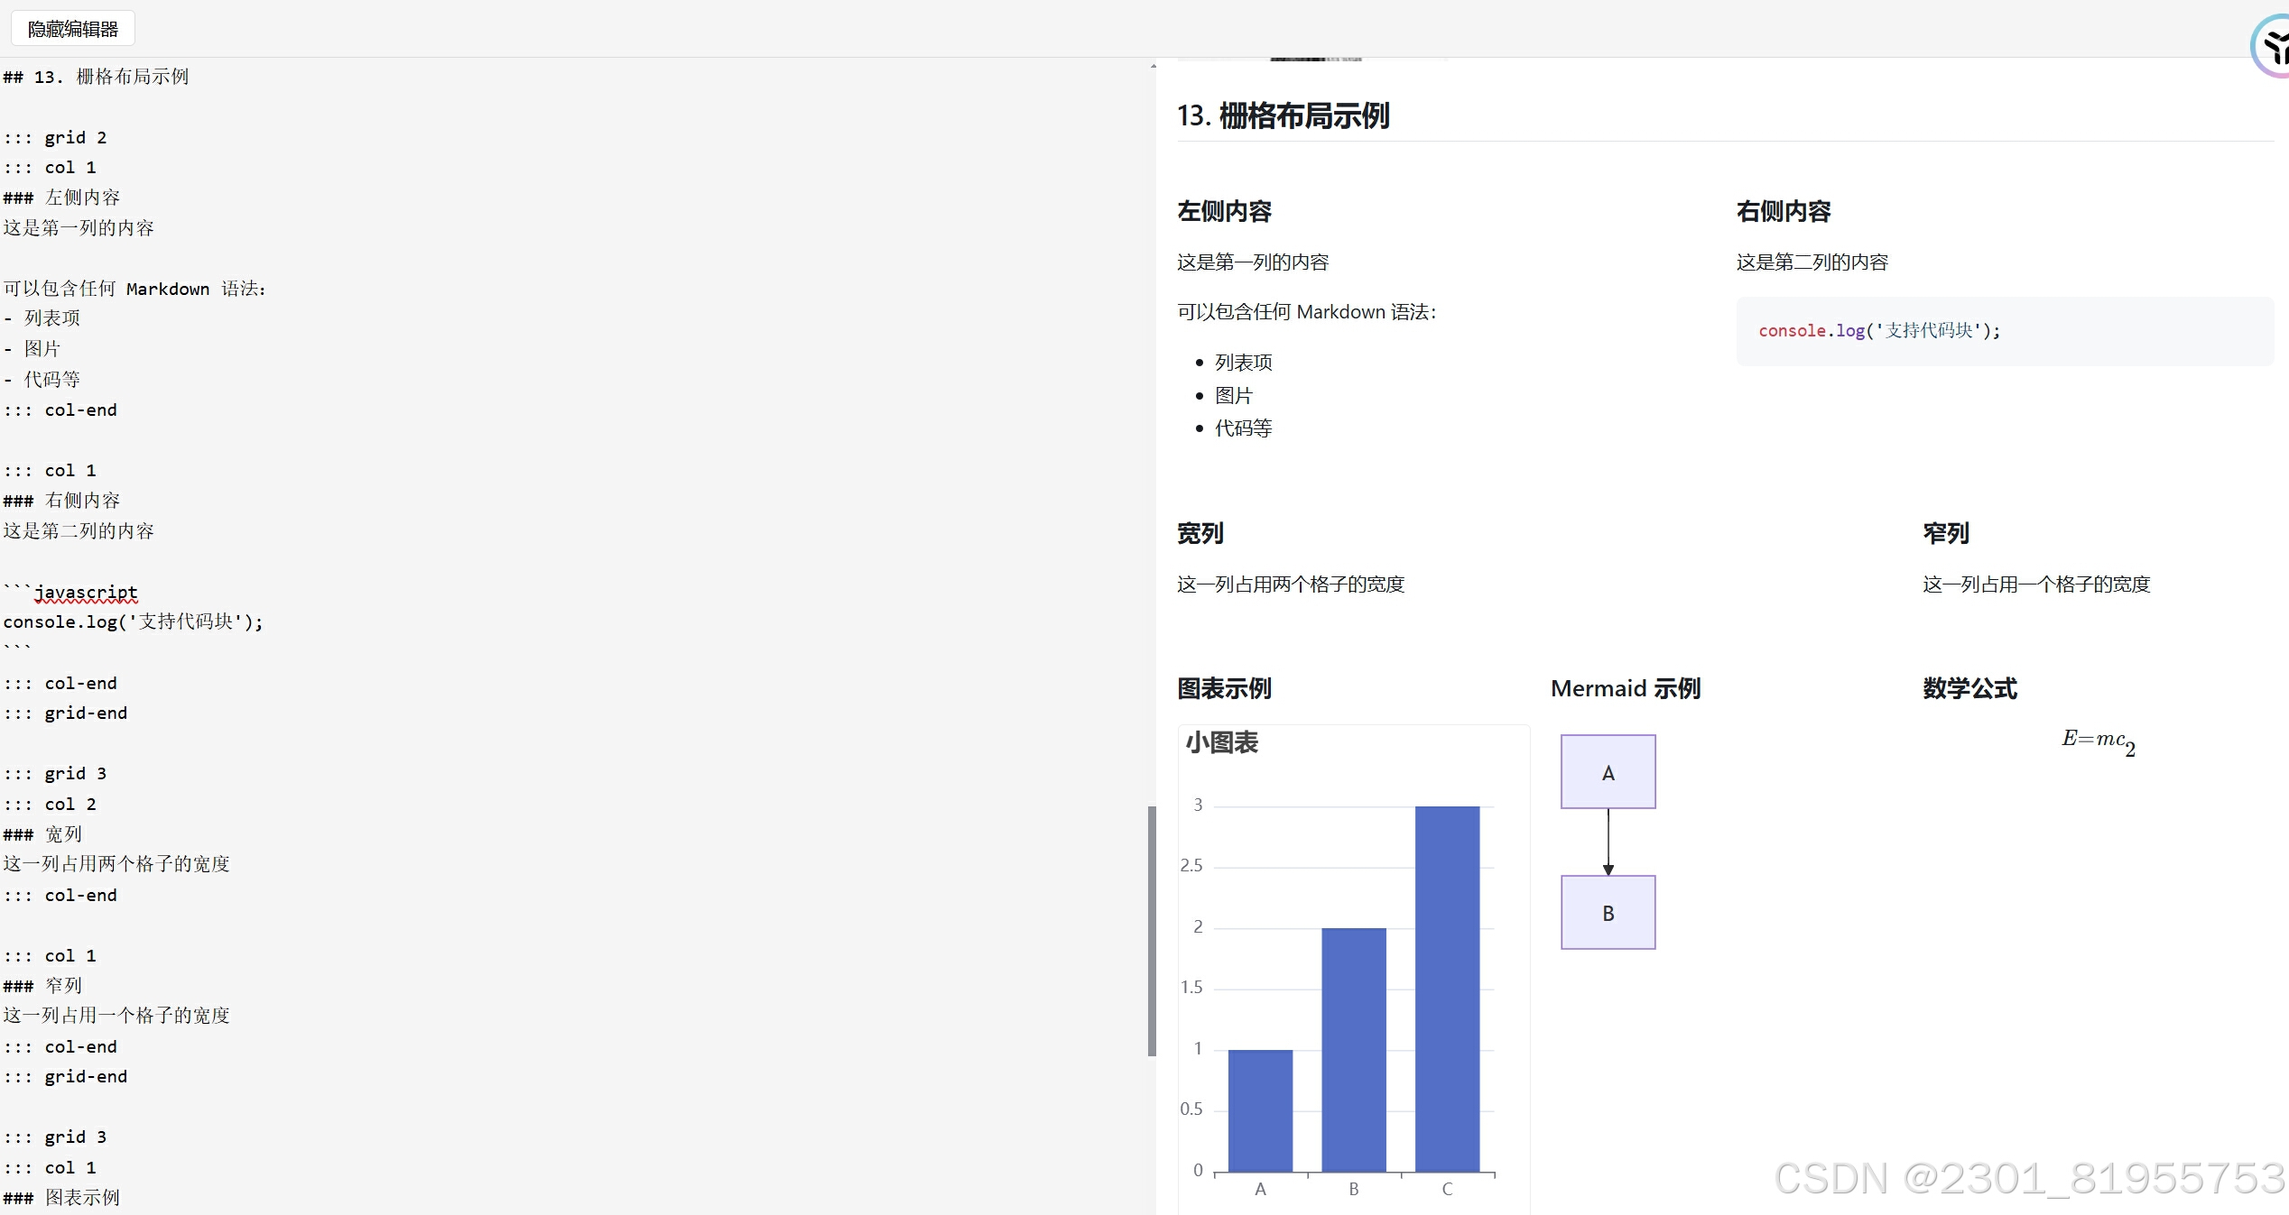The image size is (2289, 1215).
Task: Click the CSDN watermark text
Action: coord(2029,1178)
